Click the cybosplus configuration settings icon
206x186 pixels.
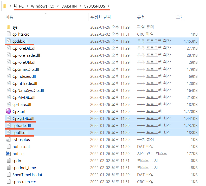[x=8, y=139]
